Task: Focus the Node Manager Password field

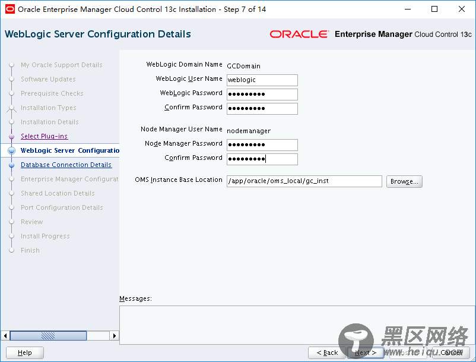Action: pyautogui.click(x=262, y=144)
